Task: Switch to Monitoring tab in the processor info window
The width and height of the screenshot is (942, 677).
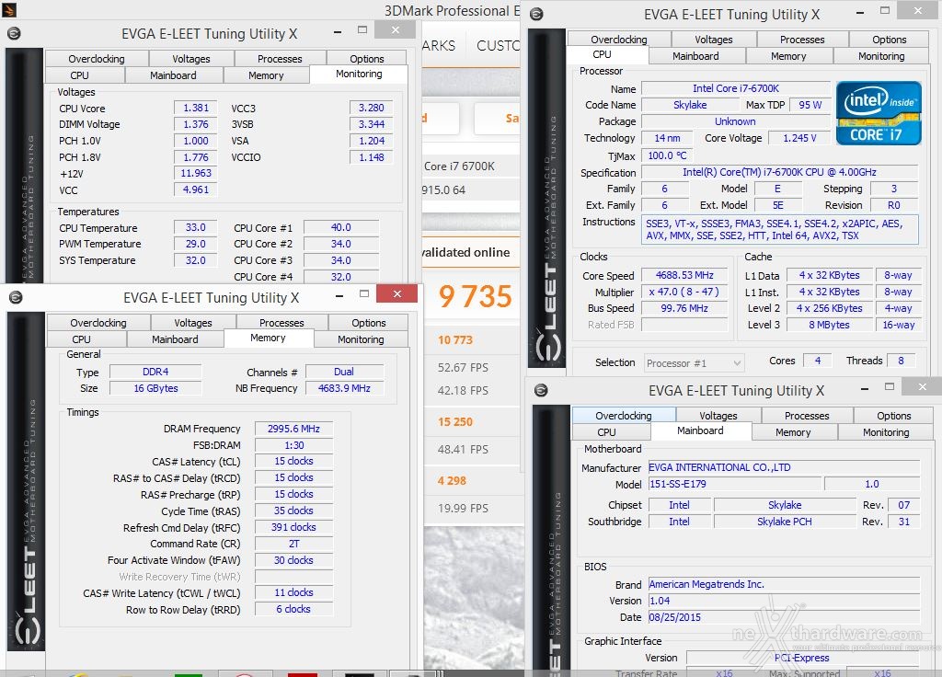Action: pos(881,56)
